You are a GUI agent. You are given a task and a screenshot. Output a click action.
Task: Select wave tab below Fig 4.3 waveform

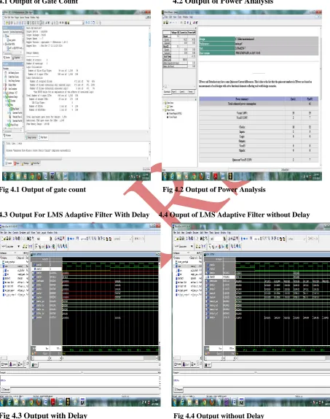click(35, 364)
